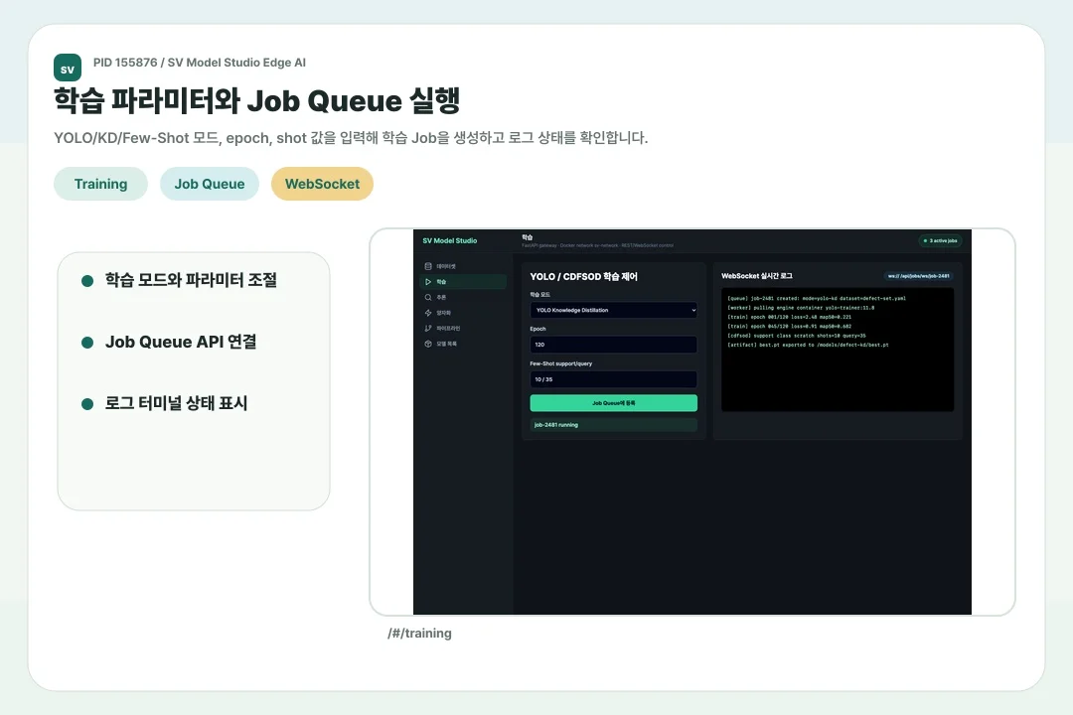Image resolution: width=1073 pixels, height=715 pixels.
Task: Click the /#/training caption
Action: click(419, 633)
